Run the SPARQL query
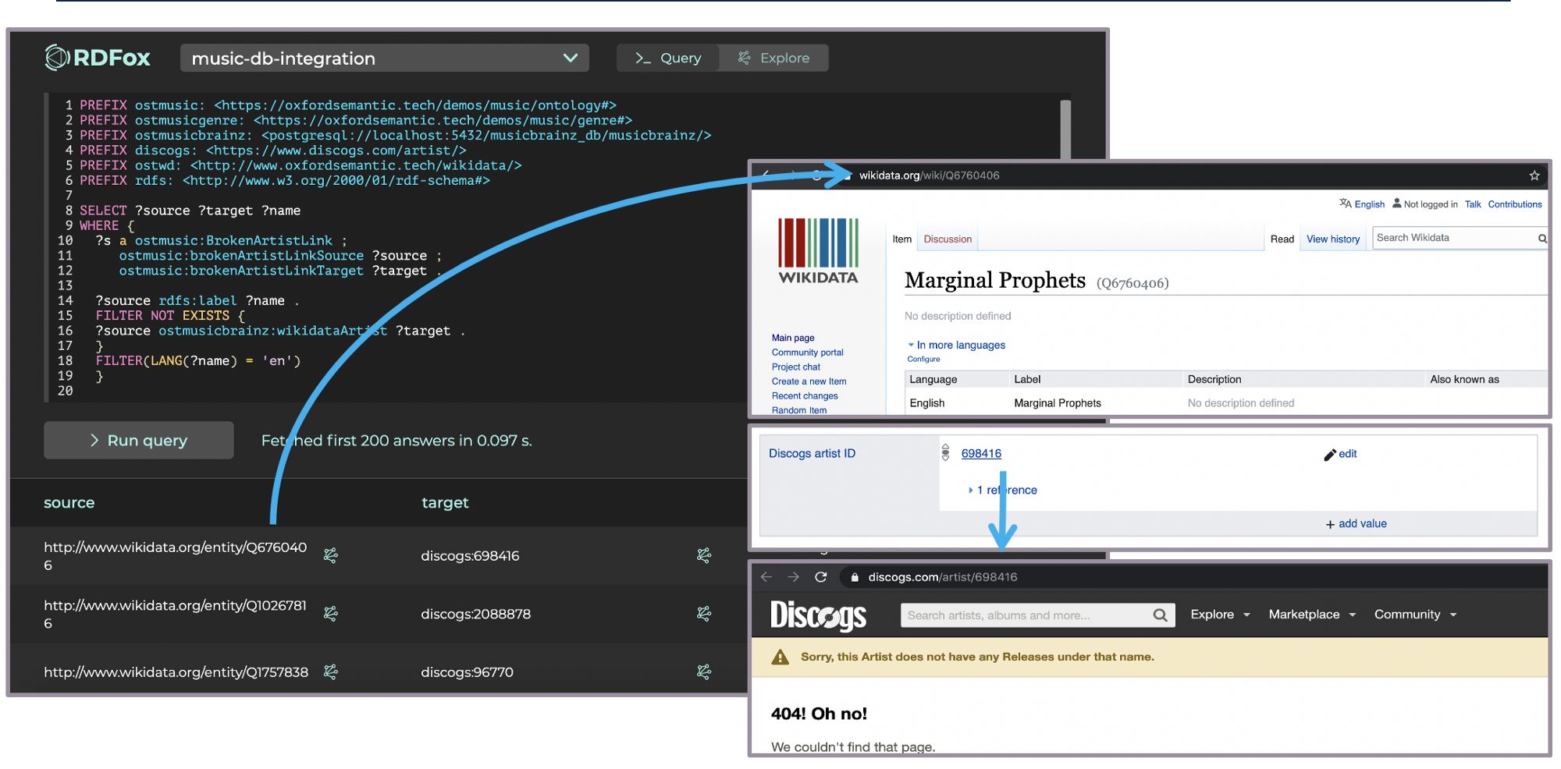 coord(139,441)
